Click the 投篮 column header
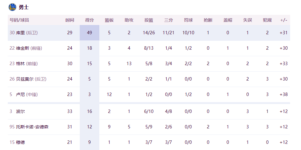Screen dimensions: 301x150 pos(149,20)
